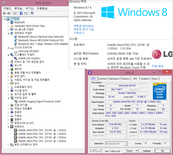Select Bluetooth Device (Personal Area Network)

coord(41,37)
